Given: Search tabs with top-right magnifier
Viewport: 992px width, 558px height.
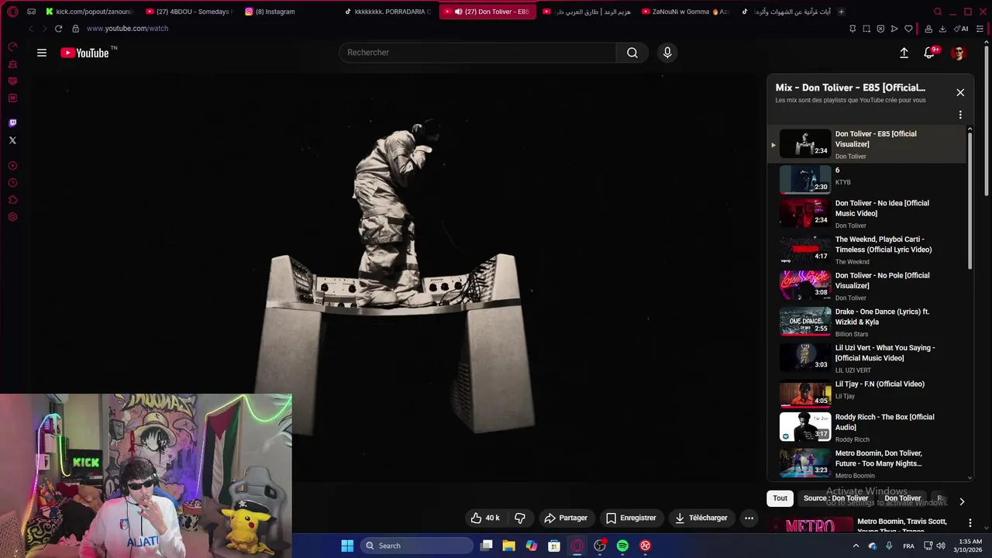Looking at the screenshot, I should (938, 12).
